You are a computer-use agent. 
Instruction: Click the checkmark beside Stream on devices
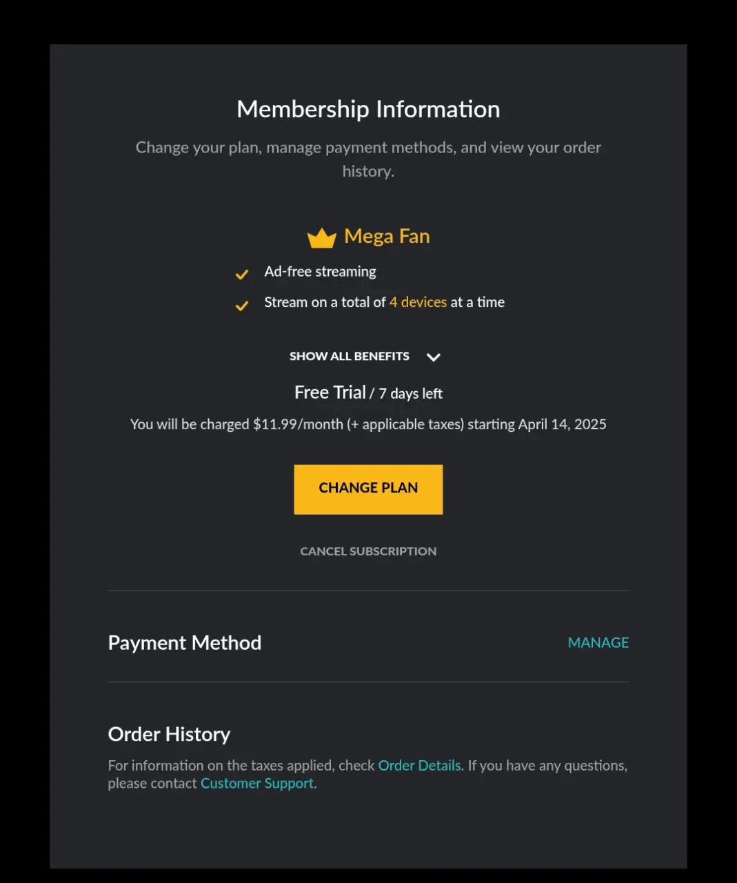pyautogui.click(x=242, y=306)
